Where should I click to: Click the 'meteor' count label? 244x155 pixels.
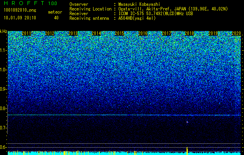click(x=55, y=12)
